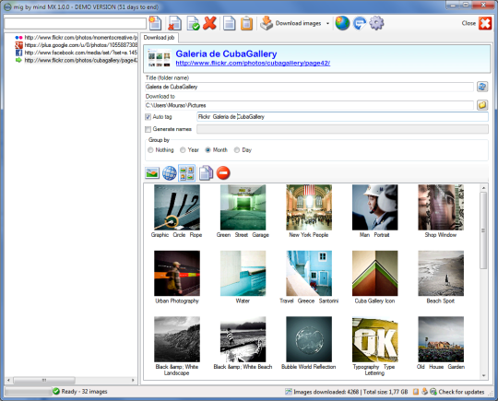
Task: Click the Close button
Action: point(477,23)
